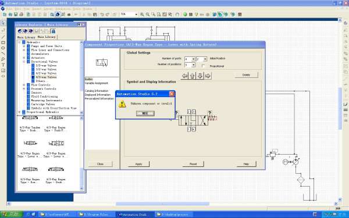The width and height of the screenshot is (349, 218).
Task: Select the Builder entry in Component Properties
Action: click(x=89, y=79)
